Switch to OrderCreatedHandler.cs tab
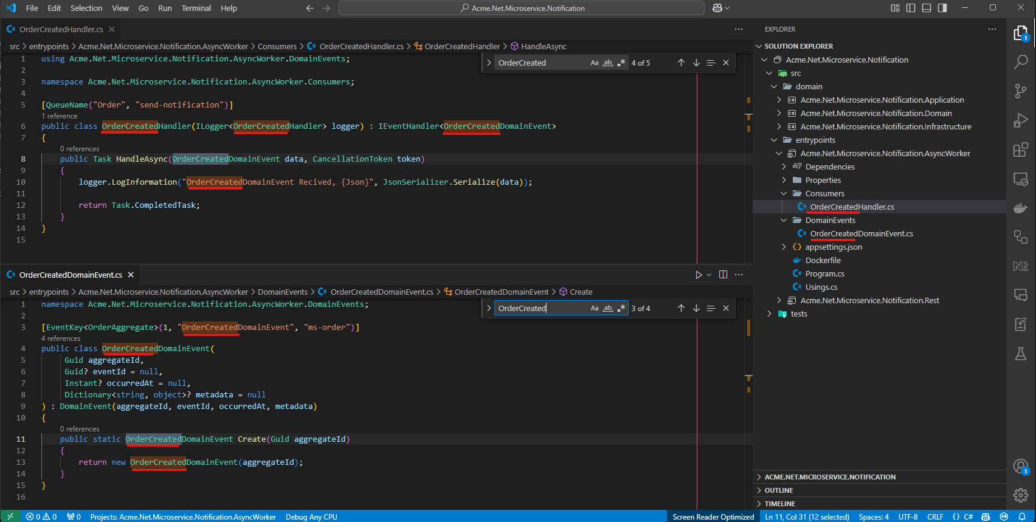Image resolution: width=1036 pixels, height=522 pixels. pyautogui.click(x=61, y=29)
